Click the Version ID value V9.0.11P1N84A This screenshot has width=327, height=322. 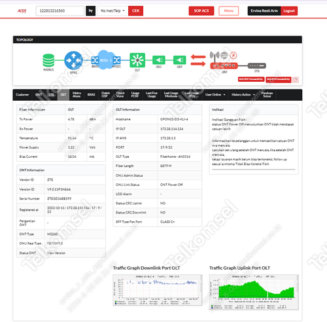click(59, 189)
